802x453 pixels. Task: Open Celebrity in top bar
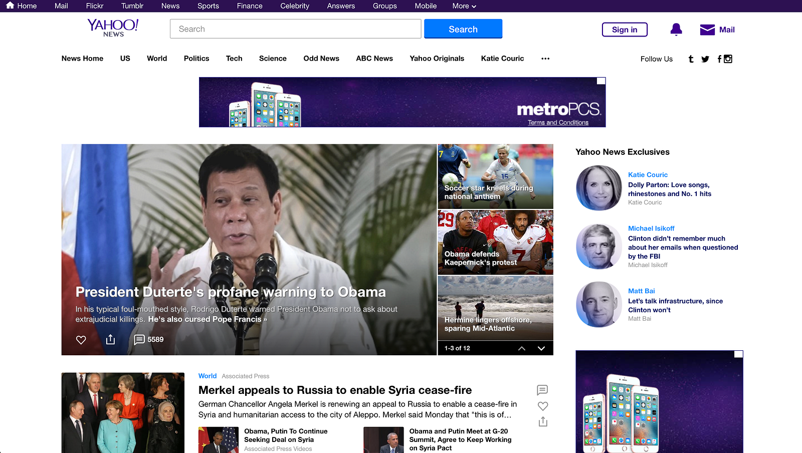295,6
